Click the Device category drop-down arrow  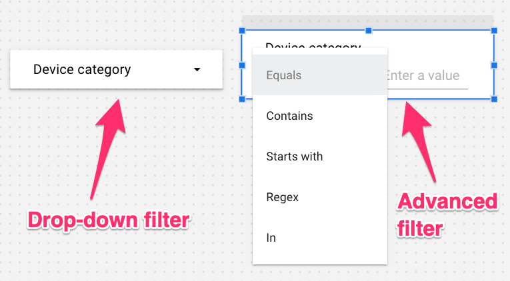(x=197, y=69)
